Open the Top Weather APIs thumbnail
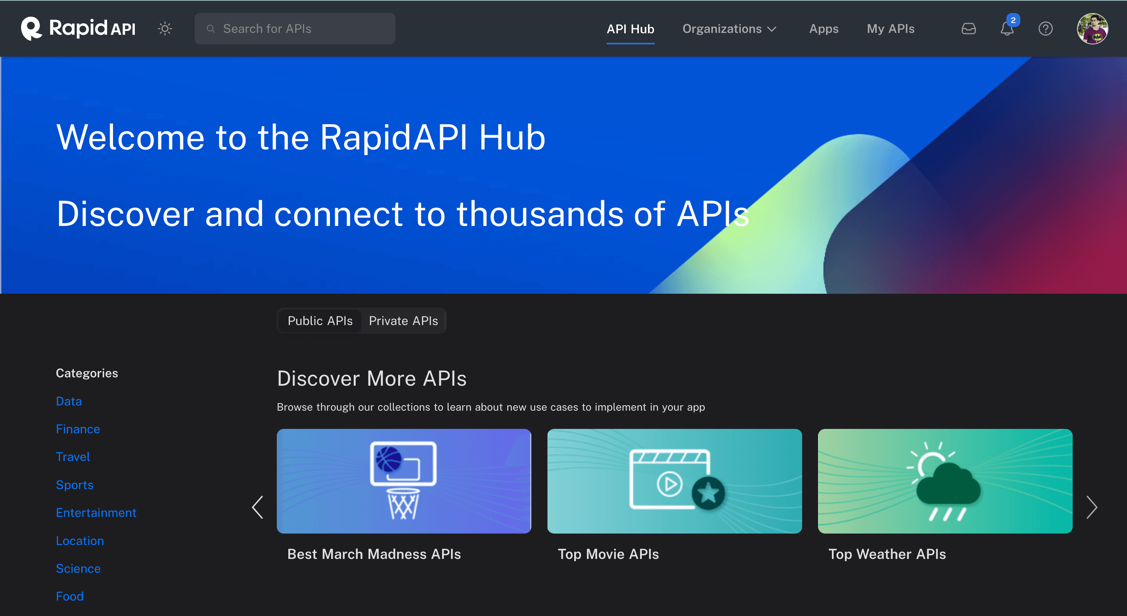The height and width of the screenshot is (616, 1127). (x=945, y=480)
